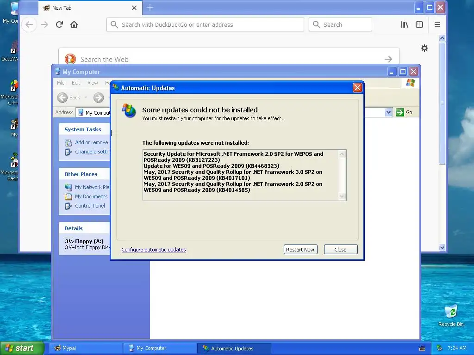Focus the DuckDuckGo address bar
This screenshot has width=474, height=355.
[205, 24]
